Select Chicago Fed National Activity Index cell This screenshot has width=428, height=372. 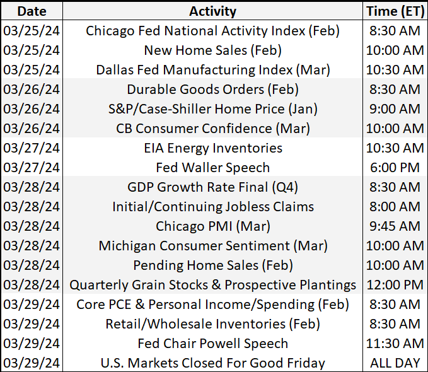(212, 31)
